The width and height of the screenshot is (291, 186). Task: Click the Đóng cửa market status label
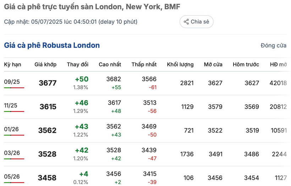pyautogui.click(x=273, y=45)
